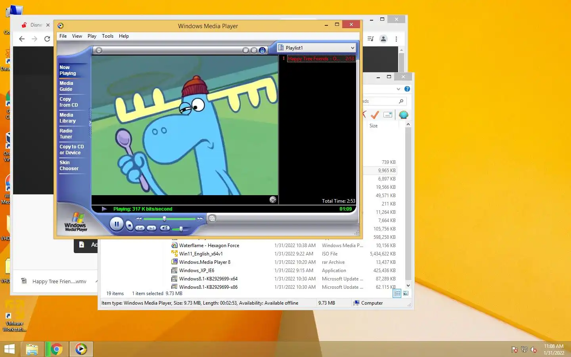
Task: Open the Skin Chooser tab
Action: [x=73, y=165]
